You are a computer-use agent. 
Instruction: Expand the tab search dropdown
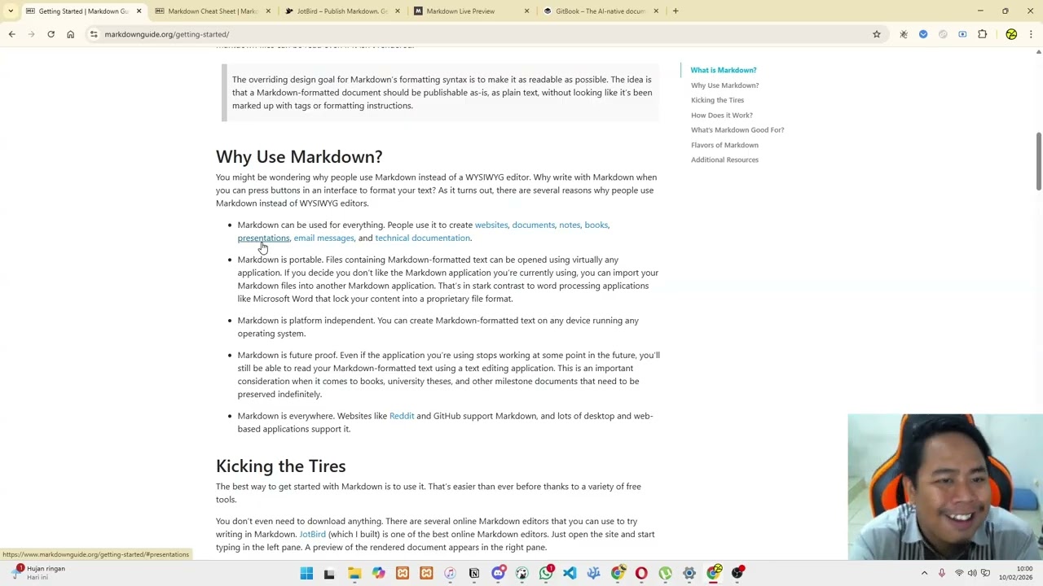[x=11, y=11]
